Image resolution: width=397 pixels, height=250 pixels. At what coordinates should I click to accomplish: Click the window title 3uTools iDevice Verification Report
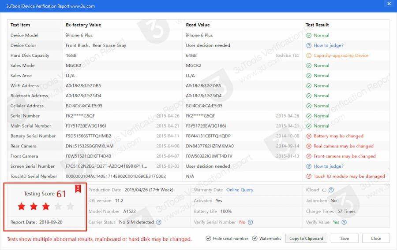click(50, 6)
